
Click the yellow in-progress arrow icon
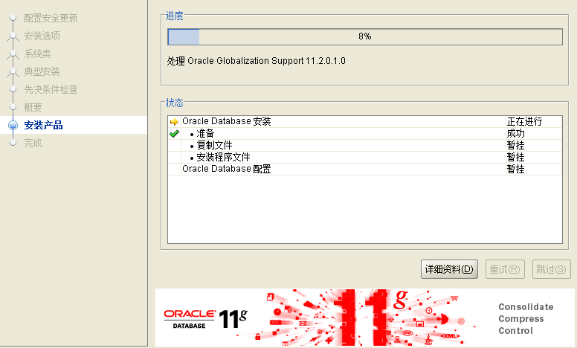(174, 121)
